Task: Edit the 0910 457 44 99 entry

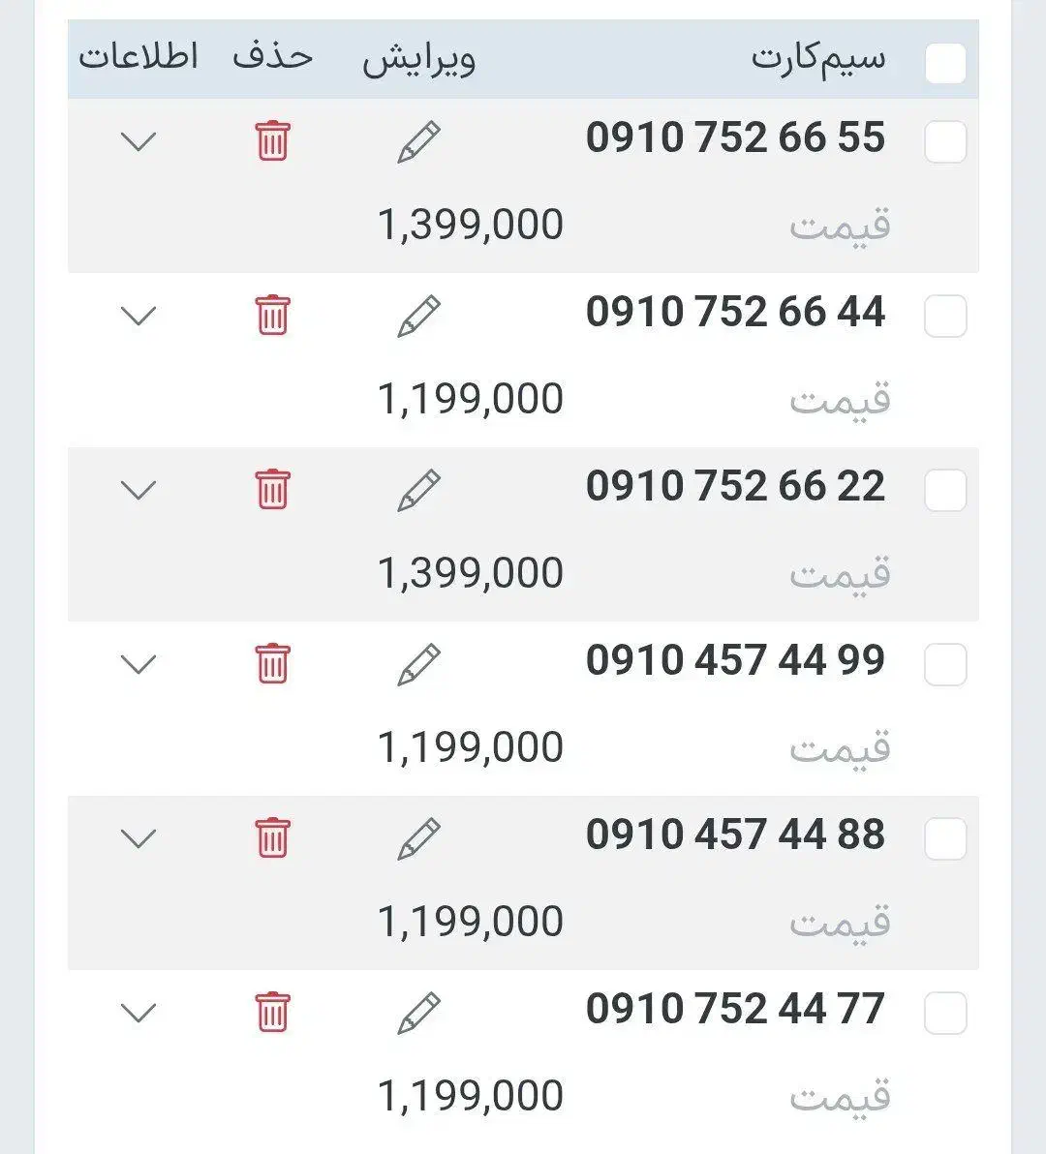Action: (x=418, y=665)
